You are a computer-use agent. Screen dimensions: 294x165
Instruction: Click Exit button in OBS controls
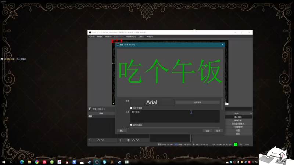[x=238, y=134]
